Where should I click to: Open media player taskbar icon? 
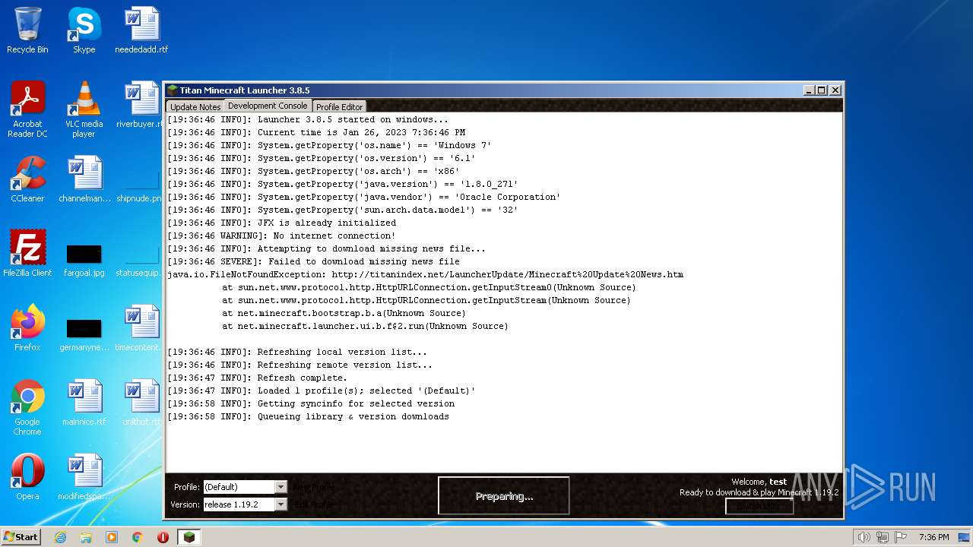[x=112, y=537]
